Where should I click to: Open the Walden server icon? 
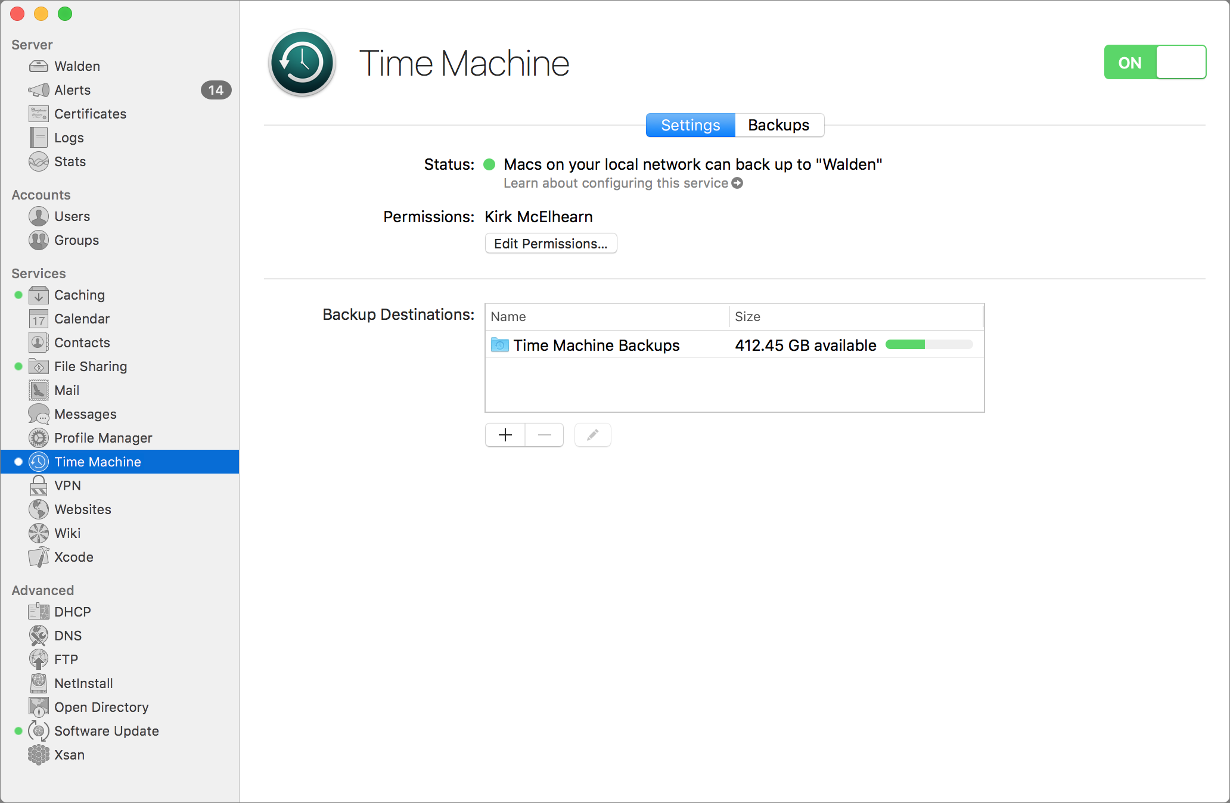(x=39, y=66)
